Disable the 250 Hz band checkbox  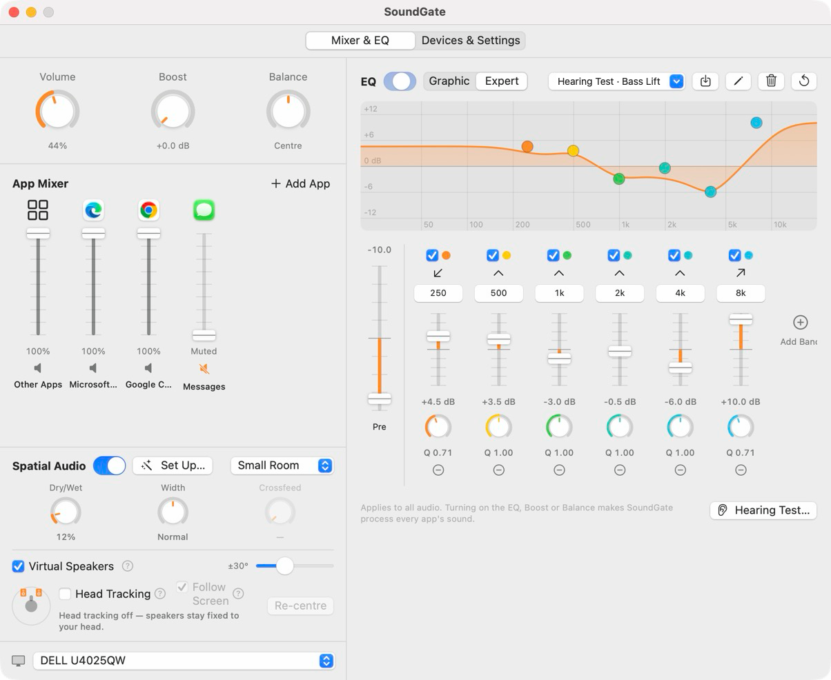pos(432,255)
